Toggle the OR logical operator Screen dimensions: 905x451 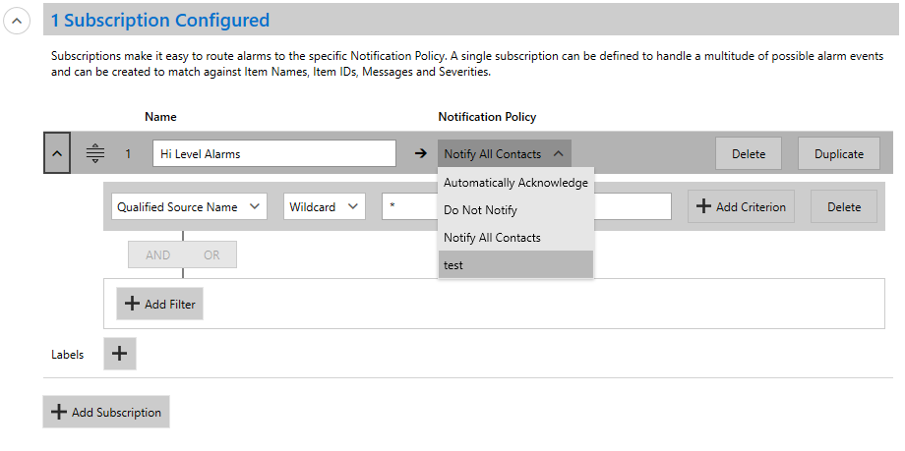(211, 254)
